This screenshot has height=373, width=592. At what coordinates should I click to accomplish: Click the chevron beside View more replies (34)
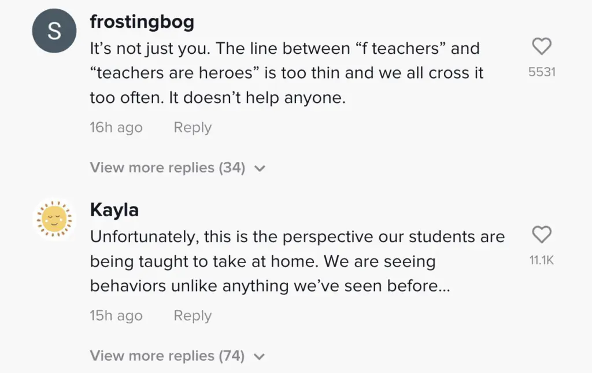pyautogui.click(x=260, y=168)
